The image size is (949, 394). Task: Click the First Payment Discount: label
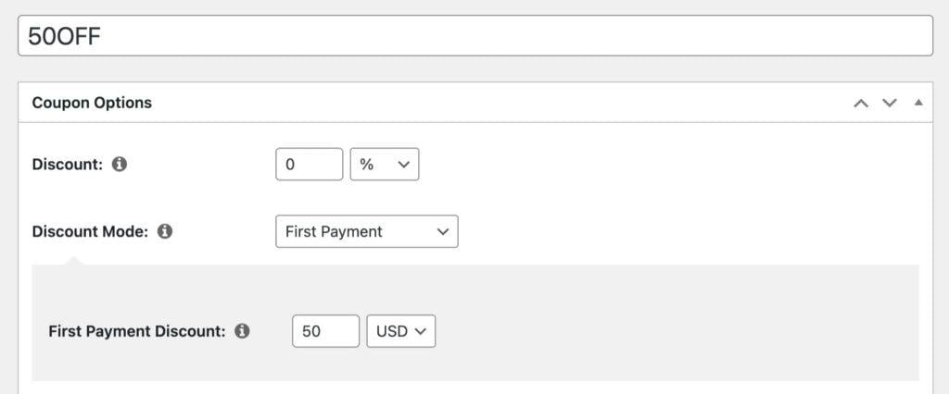pyautogui.click(x=137, y=331)
